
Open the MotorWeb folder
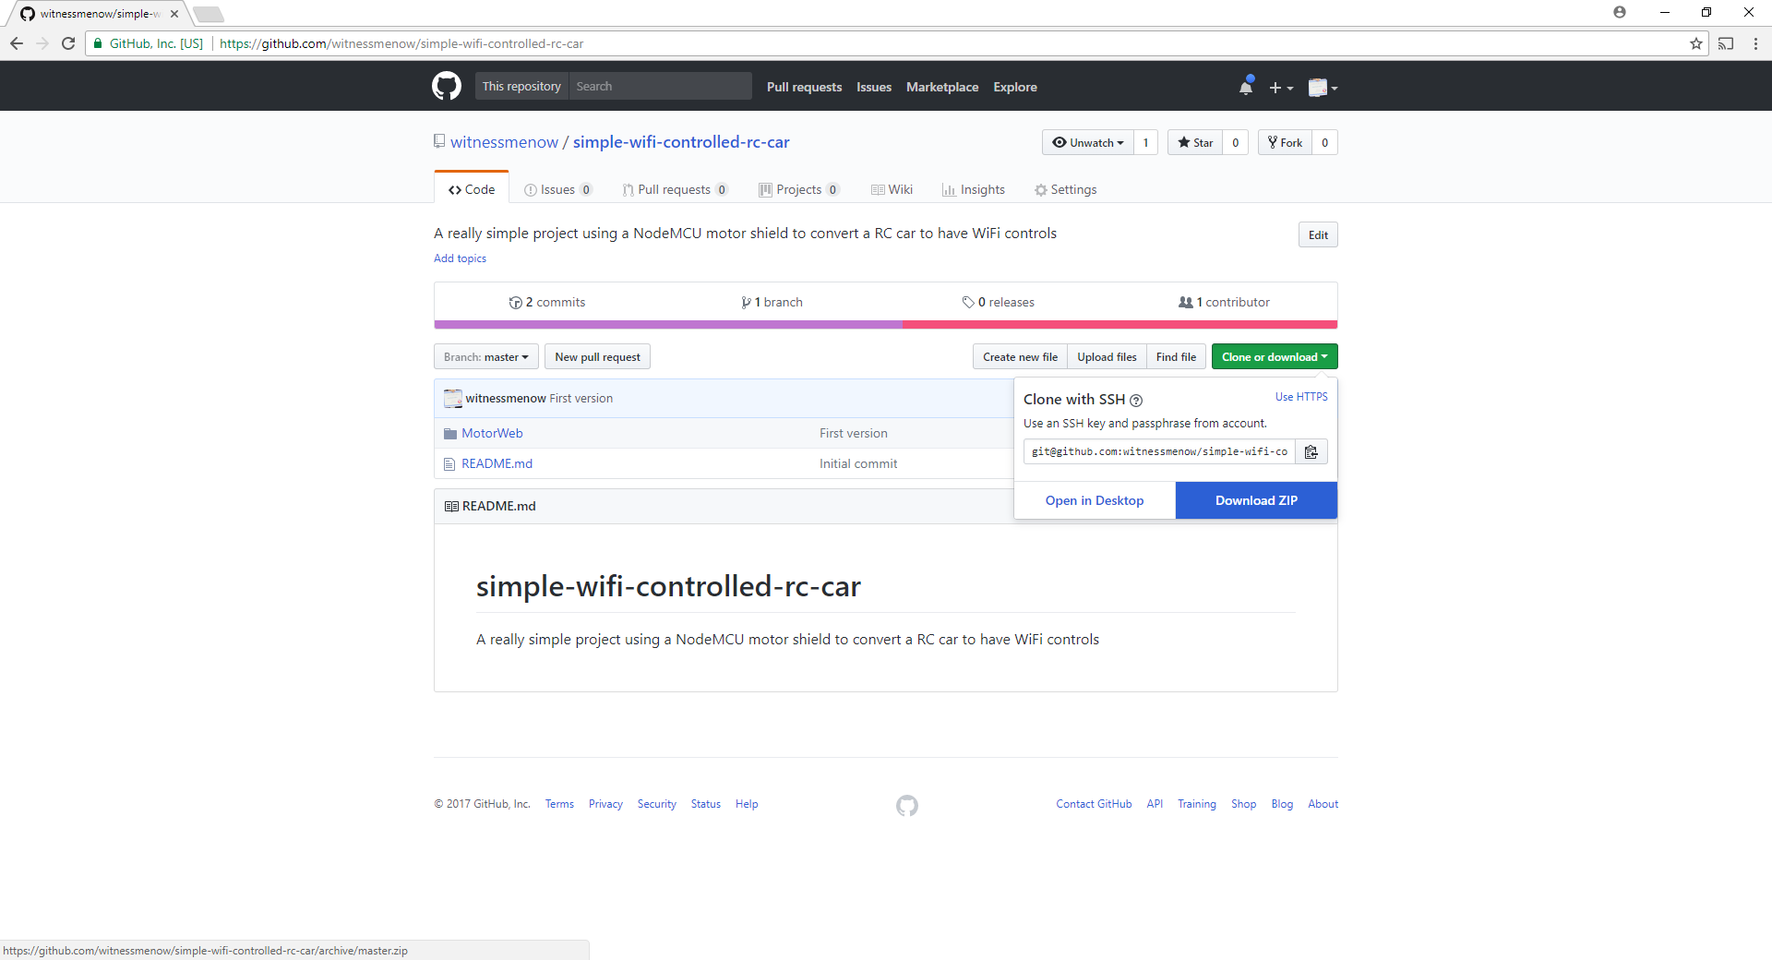pyautogui.click(x=492, y=433)
